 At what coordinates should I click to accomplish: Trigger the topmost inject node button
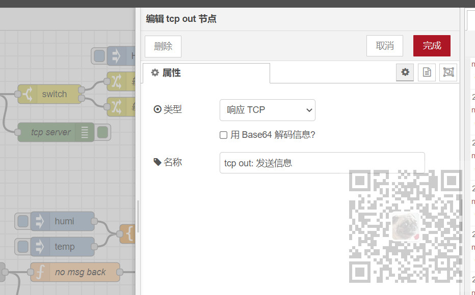pyautogui.click(x=99, y=56)
